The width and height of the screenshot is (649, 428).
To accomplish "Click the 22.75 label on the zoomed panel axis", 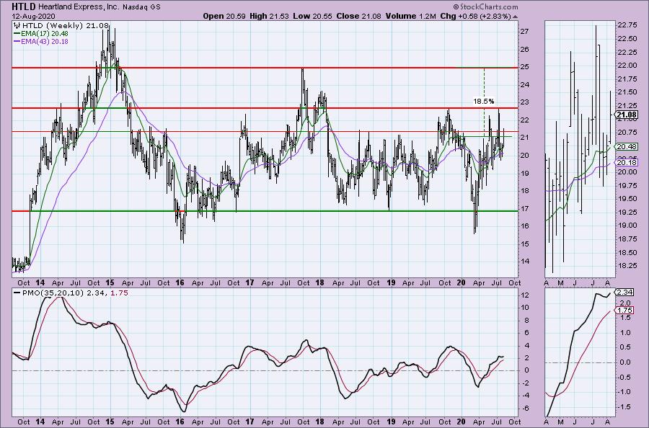I will (627, 25).
